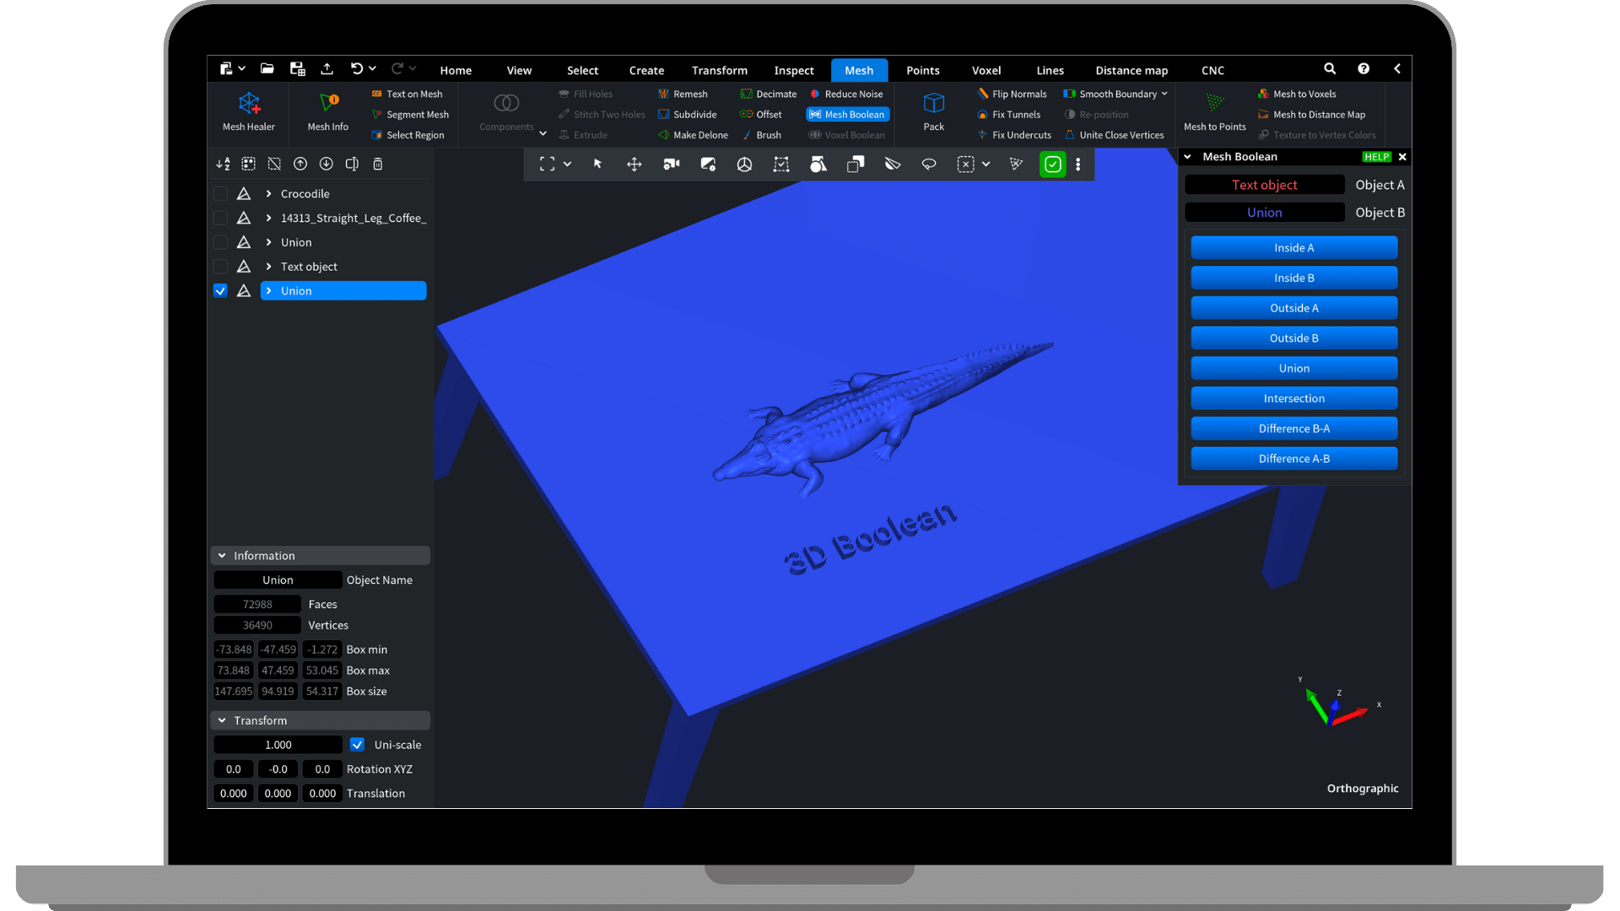The image size is (1620, 911).
Task: Enable Crocodile object visibility checkbox
Action: pos(220,194)
